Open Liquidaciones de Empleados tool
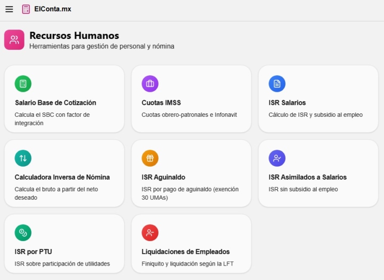This screenshot has height=280, width=384. click(191, 244)
